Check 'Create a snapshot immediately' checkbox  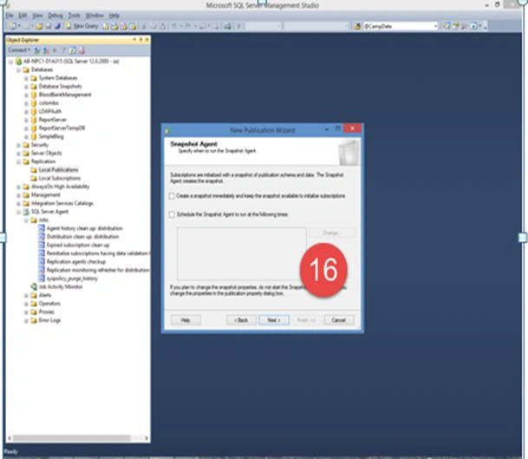(x=172, y=196)
